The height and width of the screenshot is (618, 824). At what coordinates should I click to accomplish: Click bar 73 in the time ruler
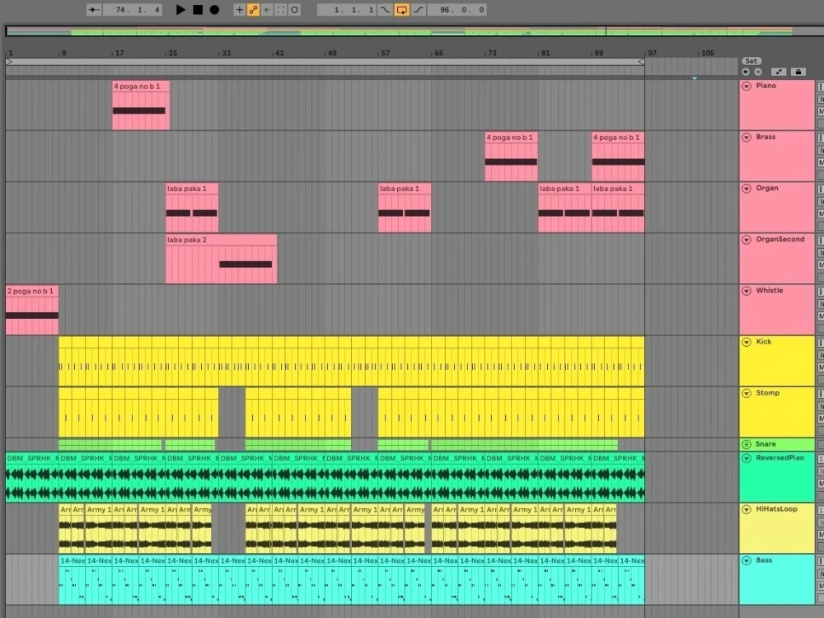[x=492, y=53]
